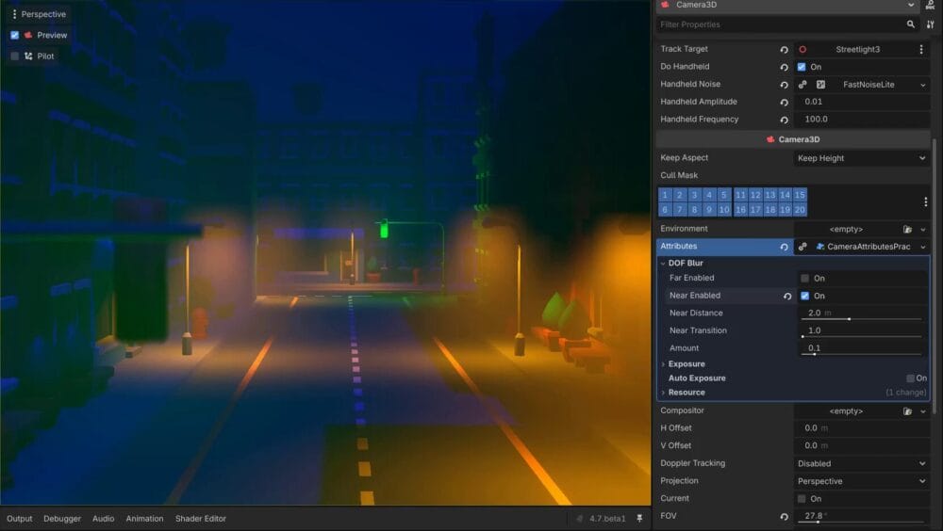Revert the Handheld Noise property

(785, 85)
